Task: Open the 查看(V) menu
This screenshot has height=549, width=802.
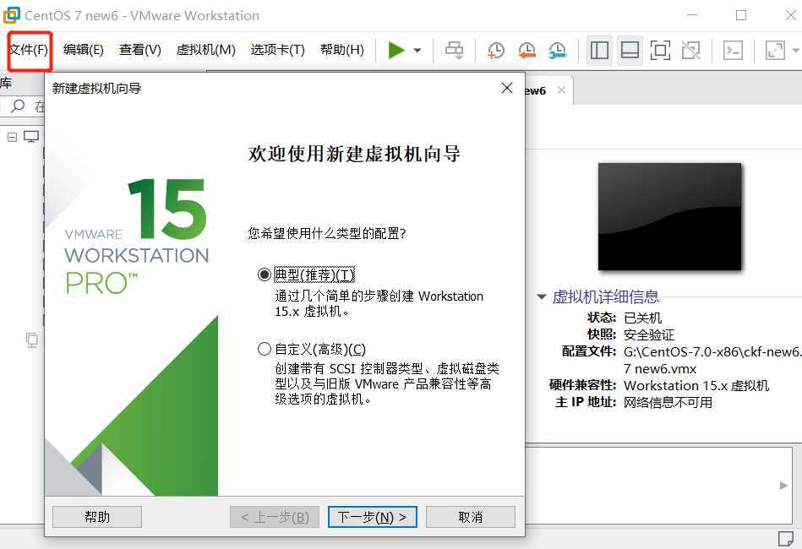Action: tap(139, 50)
